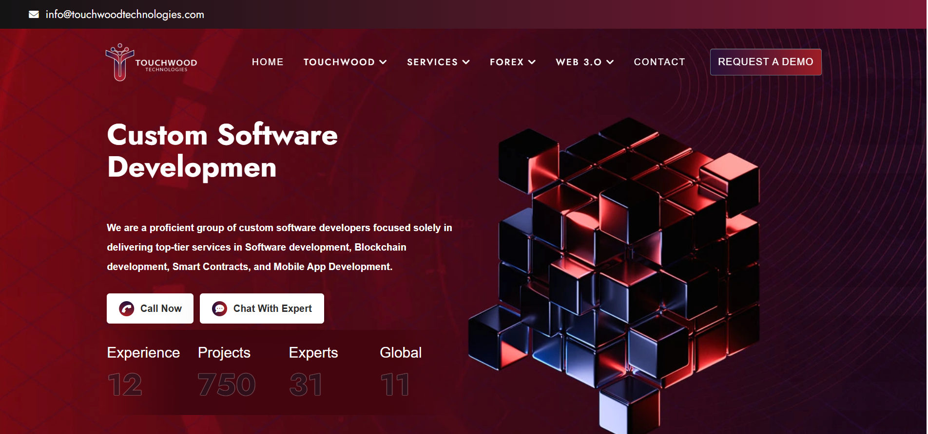Click the Experience stat label
Screen dimensions: 928x434
[143, 352]
